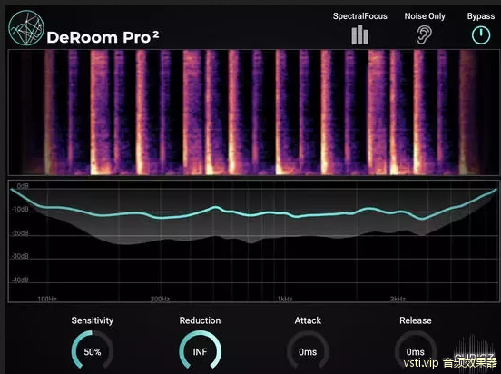This screenshot has height=374, width=501.
Task: Click the Noise Only label
Action: tap(425, 16)
